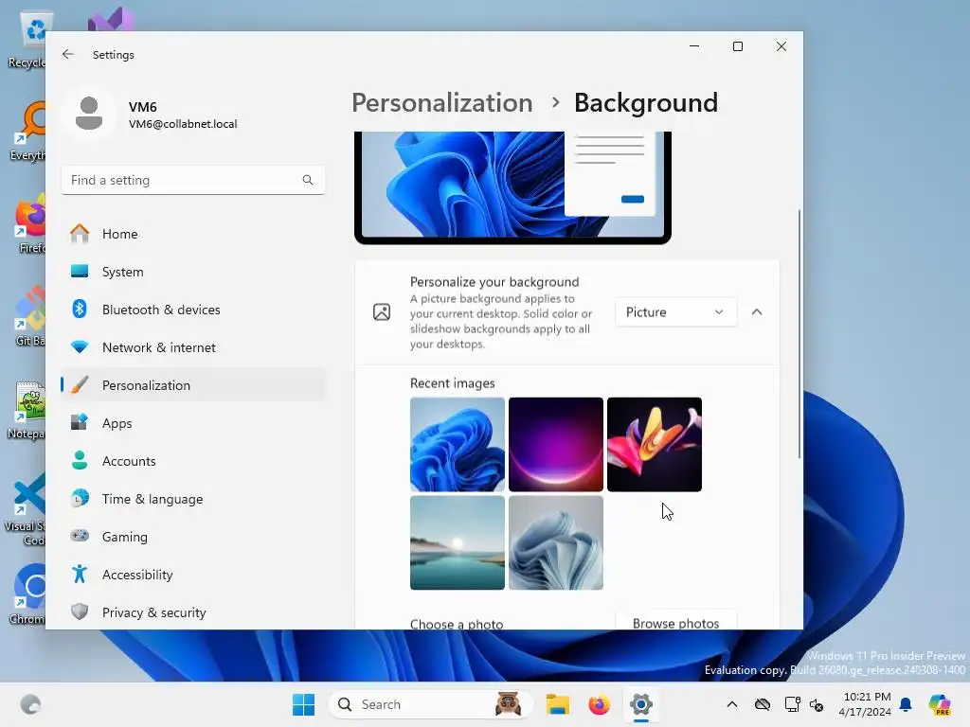Open Accessibility settings

click(193, 575)
